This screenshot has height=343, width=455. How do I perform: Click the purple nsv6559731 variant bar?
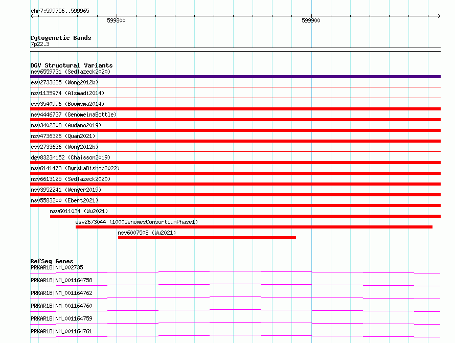pyautogui.click(x=235, y=77)
